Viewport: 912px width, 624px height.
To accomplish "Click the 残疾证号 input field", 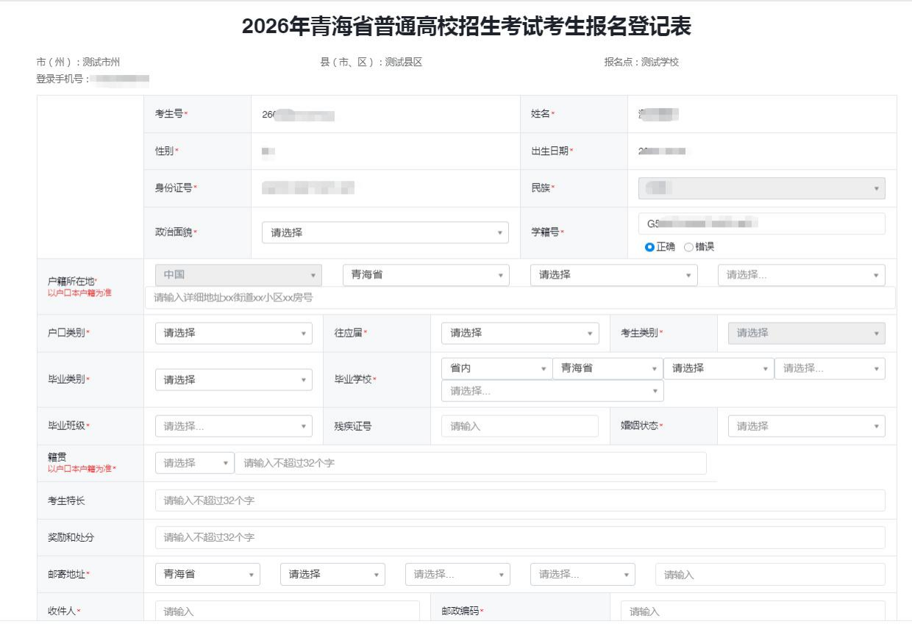I will click(x=520, y=426).
